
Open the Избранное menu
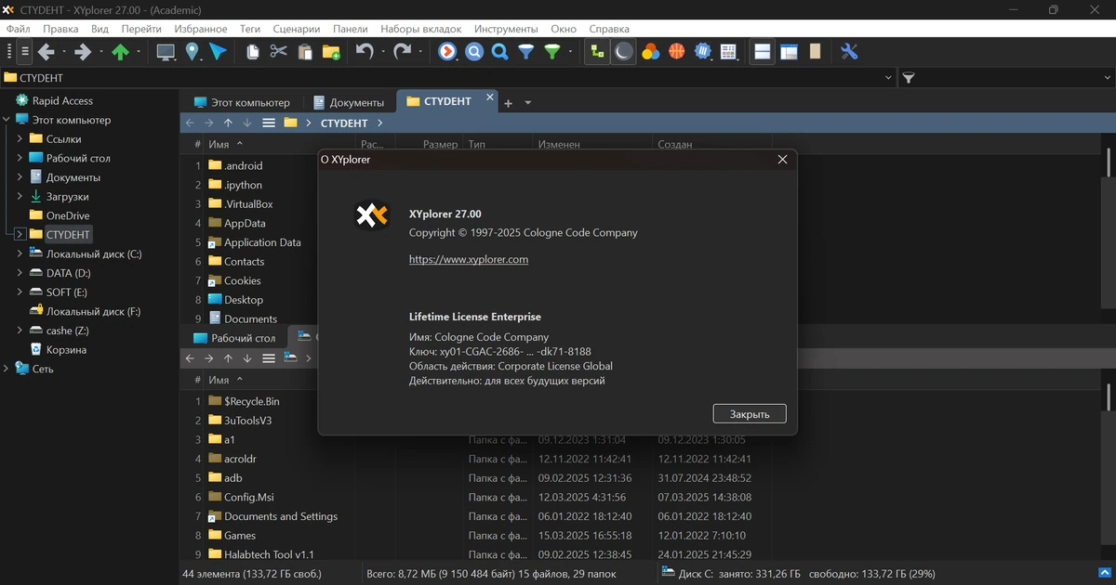(x=200, y=29)
